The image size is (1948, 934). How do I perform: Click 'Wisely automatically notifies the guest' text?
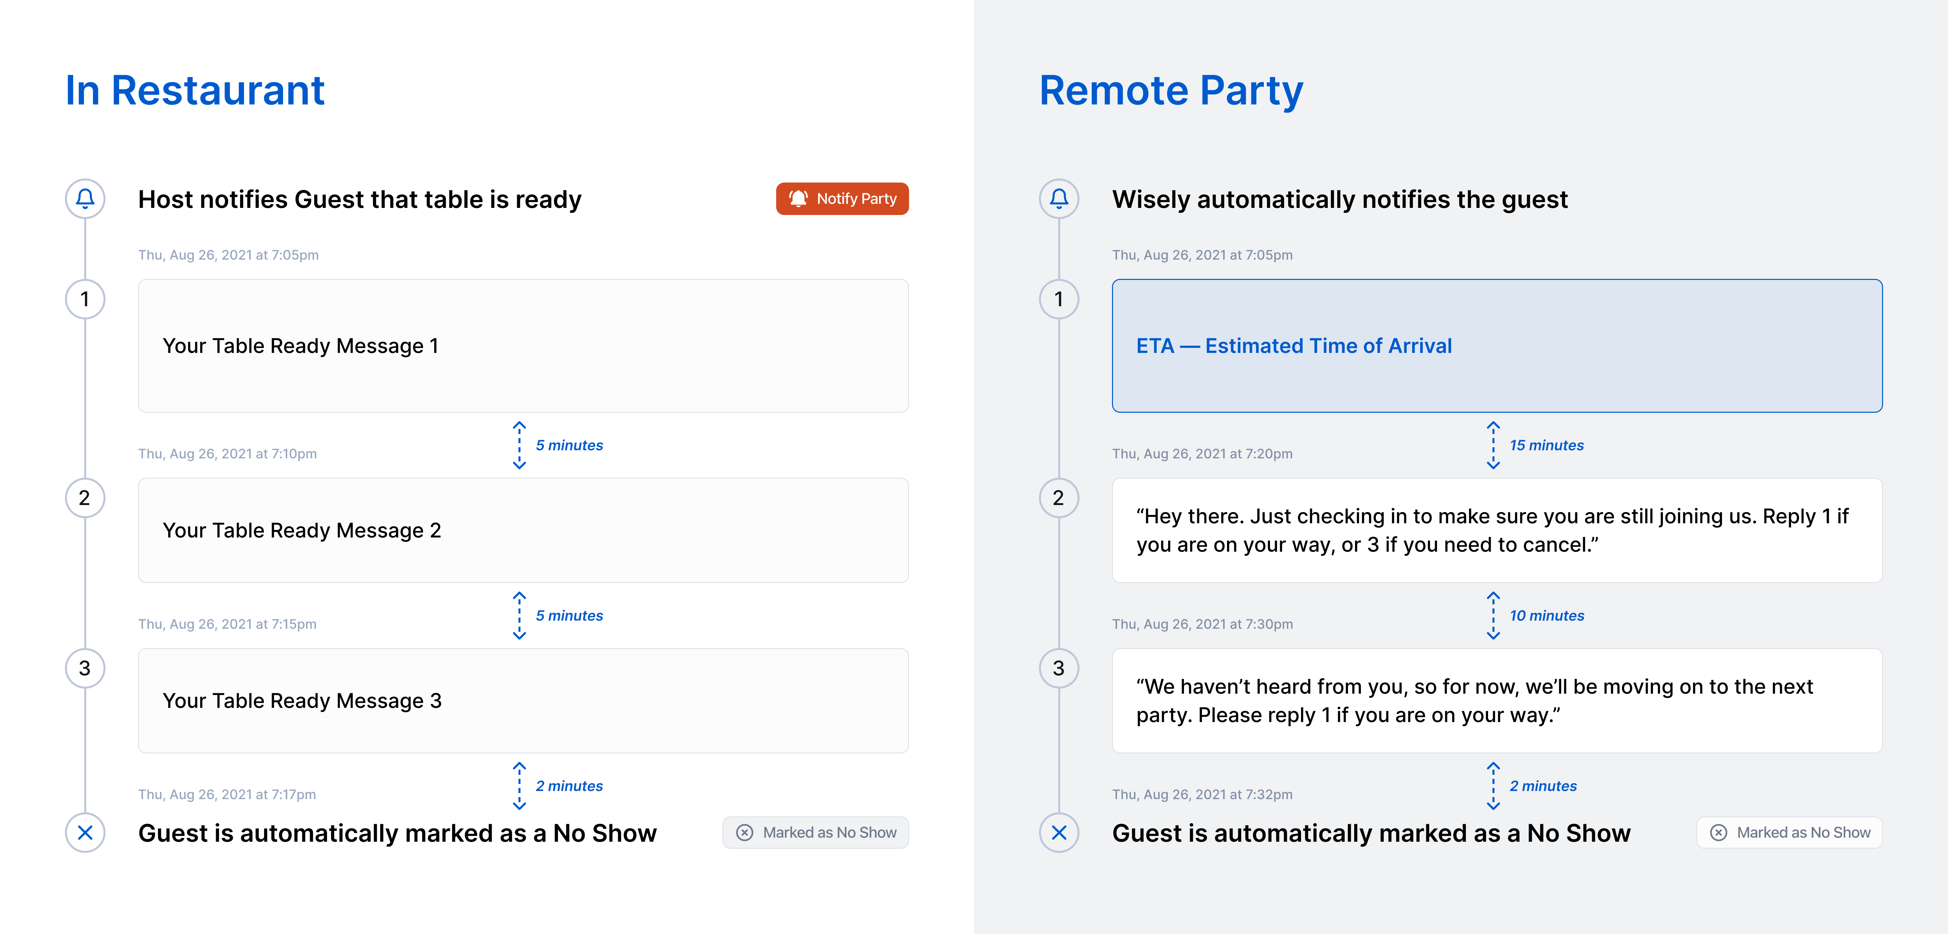pyautogui.click(x=1340, y=199)
